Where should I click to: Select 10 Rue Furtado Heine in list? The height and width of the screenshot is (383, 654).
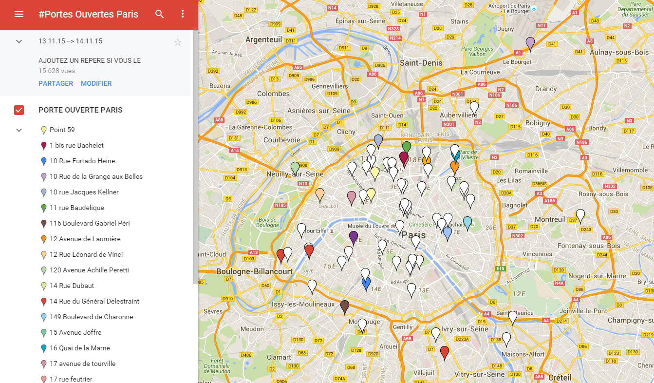(x=82, y=161)
